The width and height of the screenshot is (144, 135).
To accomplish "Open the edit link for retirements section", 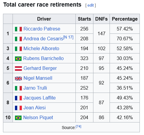I will tap(90, 5).
